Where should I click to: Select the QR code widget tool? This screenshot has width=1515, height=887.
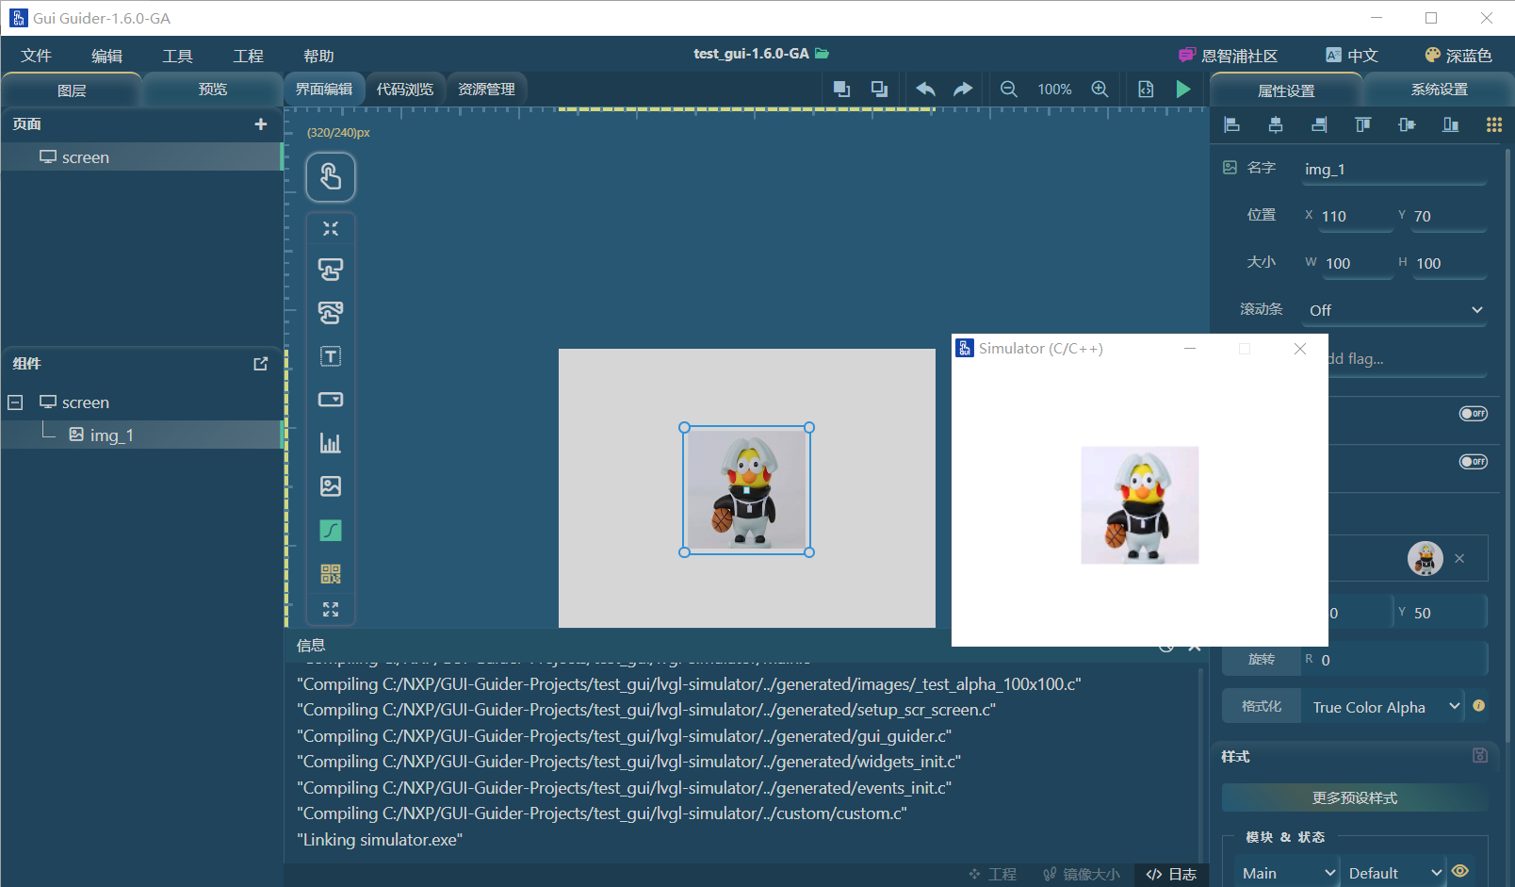[331, 573]
